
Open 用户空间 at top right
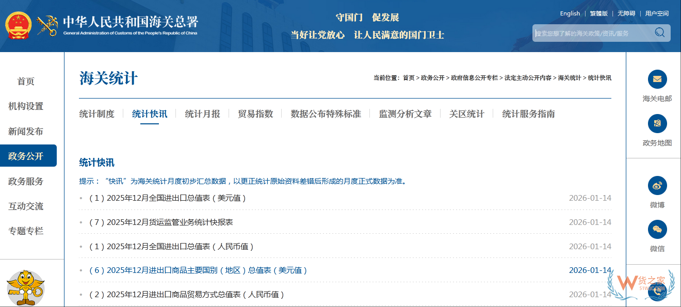pyautogui.click(x=658, y=13)
